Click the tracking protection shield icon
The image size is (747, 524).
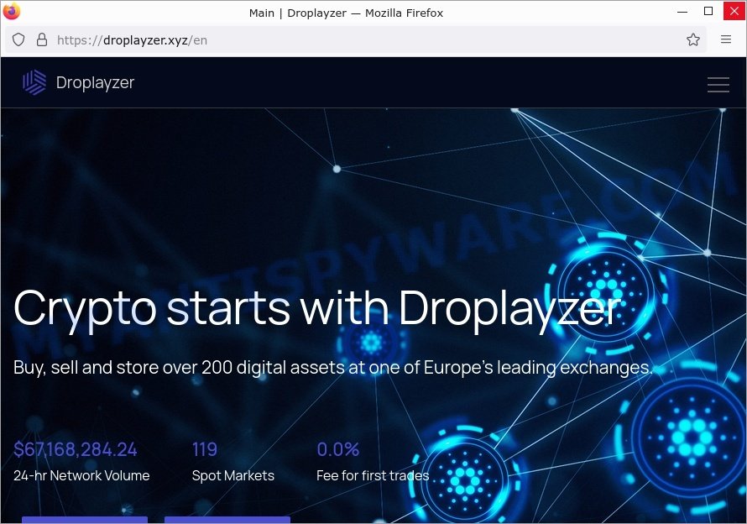tap(18, 39)
